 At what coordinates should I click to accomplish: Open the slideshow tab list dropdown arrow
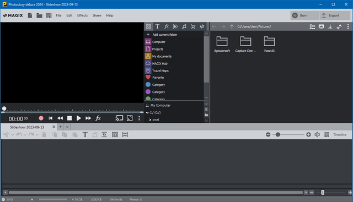(67, 127)
